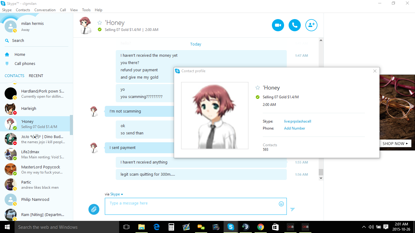
Task: Click the volume speaker icon in system tray
Action: 371,227
